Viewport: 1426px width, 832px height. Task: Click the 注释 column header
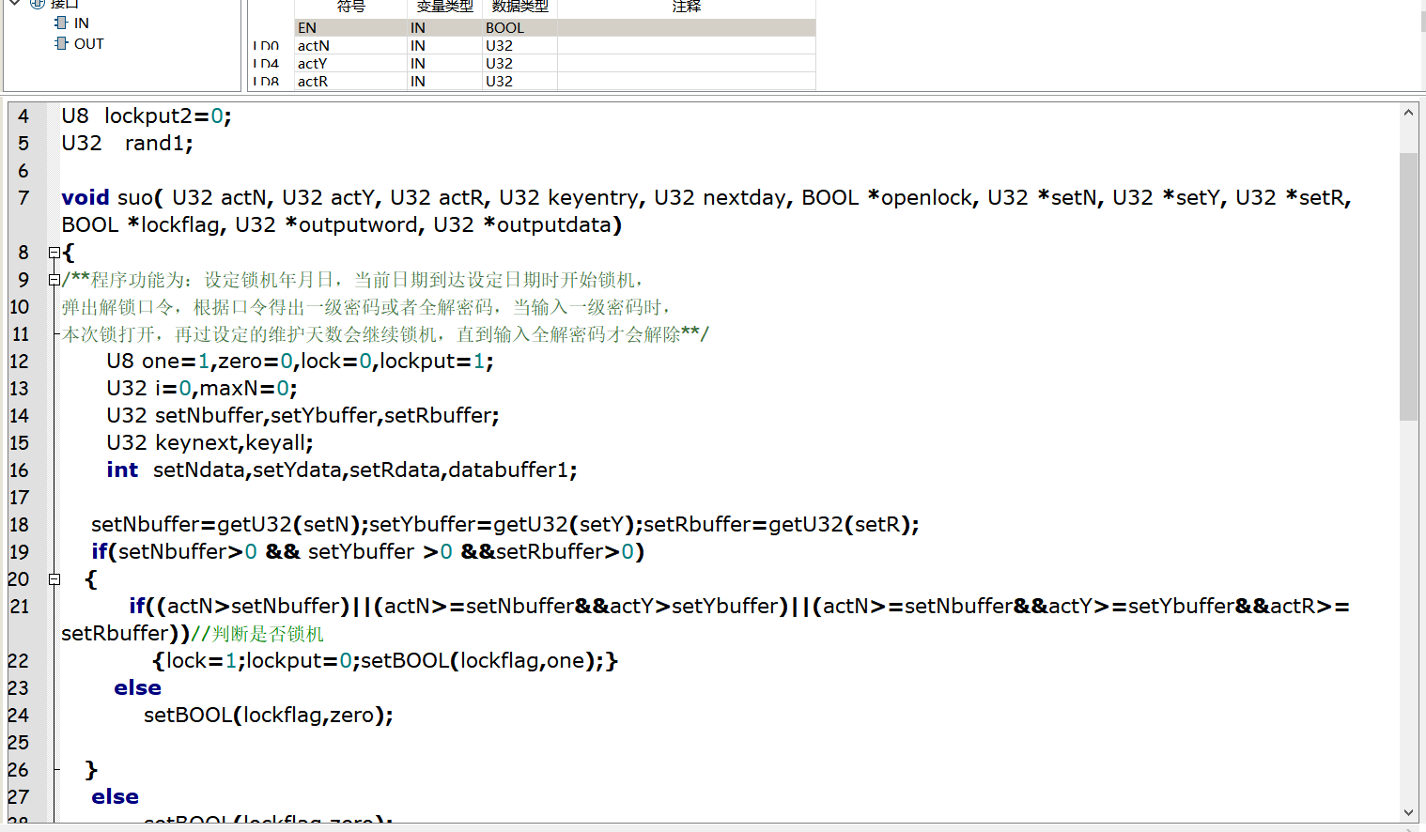point(686,8)
